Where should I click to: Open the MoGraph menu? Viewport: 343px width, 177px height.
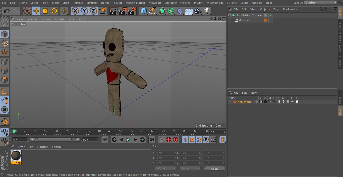coord(155,3)
